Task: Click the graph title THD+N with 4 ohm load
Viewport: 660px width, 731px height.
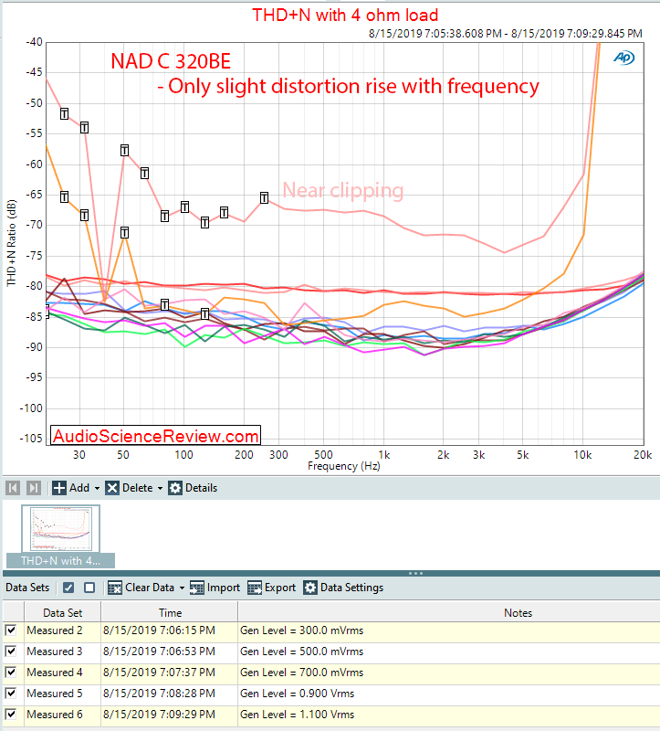Action: [x=345, y=15]
